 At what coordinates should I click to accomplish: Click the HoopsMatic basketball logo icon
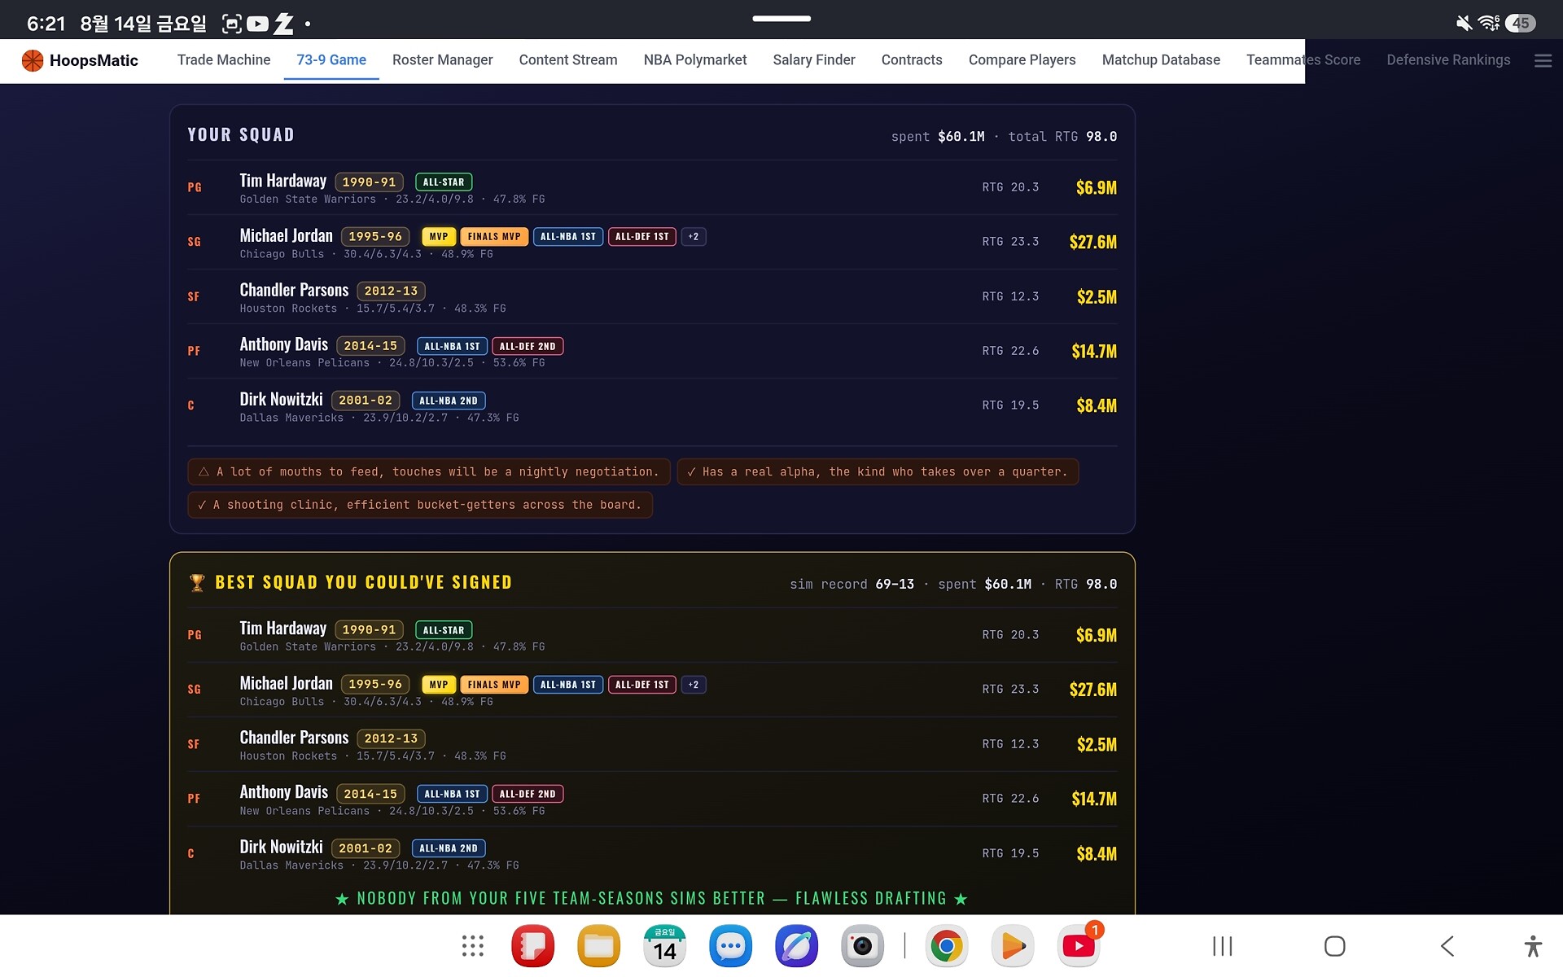coord(33,60)
